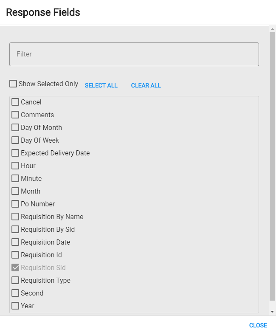The height and width of the screenshot is (335, 276).
Task: Select the Po Number field
Action: tap(15, 204)
